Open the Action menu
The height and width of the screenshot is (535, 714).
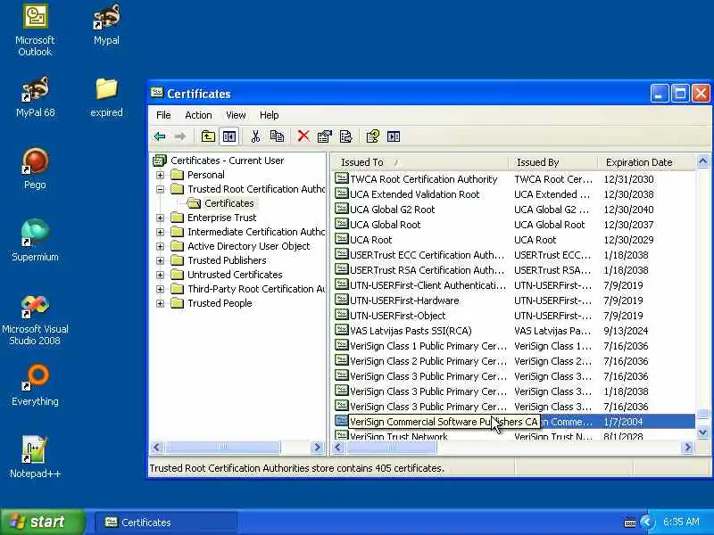198,115
